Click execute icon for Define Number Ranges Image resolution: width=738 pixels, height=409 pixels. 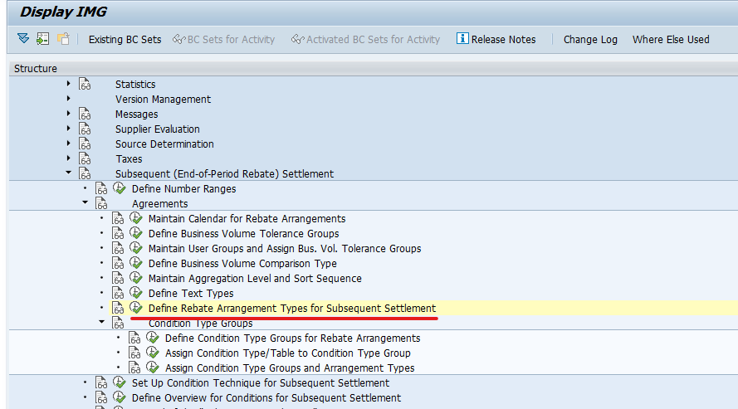pos(120,188)
